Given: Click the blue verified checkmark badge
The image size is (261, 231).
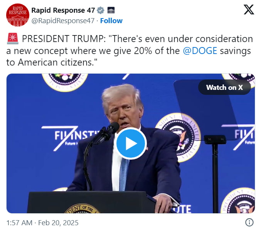Looking at the screenshot, I should click(101, 10).
